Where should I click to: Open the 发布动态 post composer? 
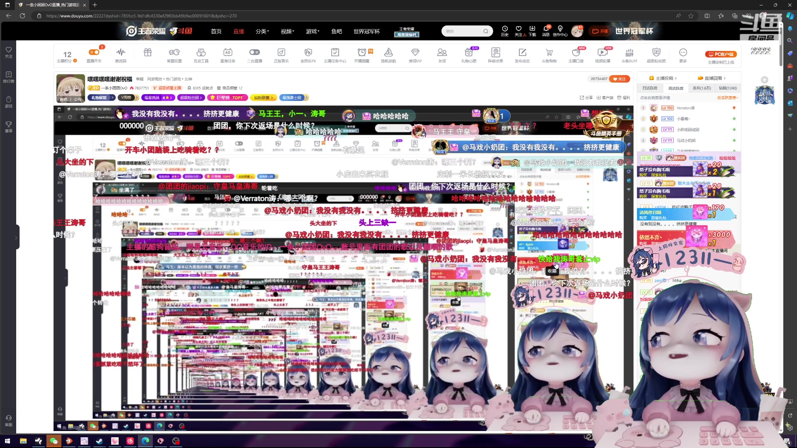tap(522, 54)
